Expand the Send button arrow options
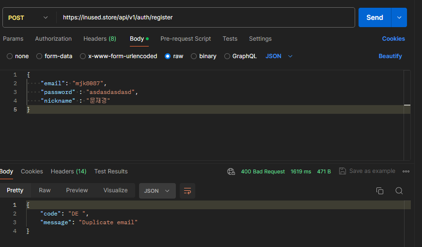Image resolution: width=422 pixels, height=247 pixels. [399, 17]
